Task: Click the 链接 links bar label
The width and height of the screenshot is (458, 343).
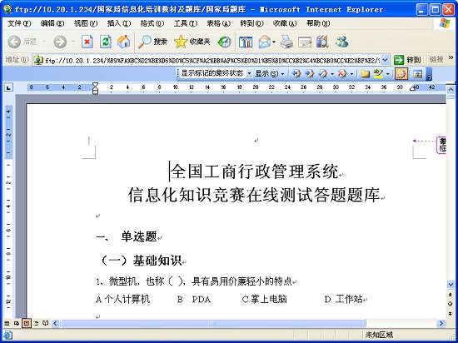Action: (x=436, y=60)
